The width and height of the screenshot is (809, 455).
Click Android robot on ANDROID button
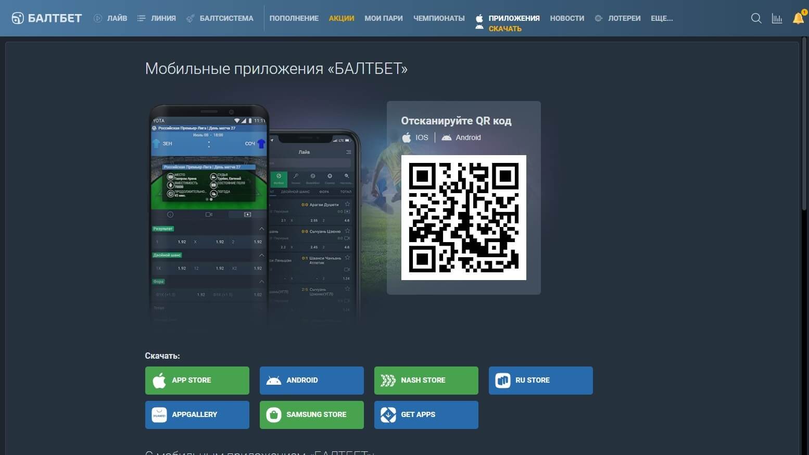coord(273,381)
